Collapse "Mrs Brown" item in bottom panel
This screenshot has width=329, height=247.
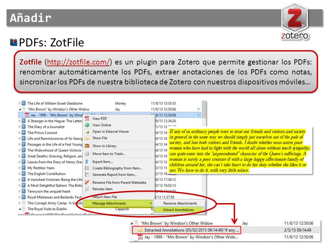[x=132, y=223]
